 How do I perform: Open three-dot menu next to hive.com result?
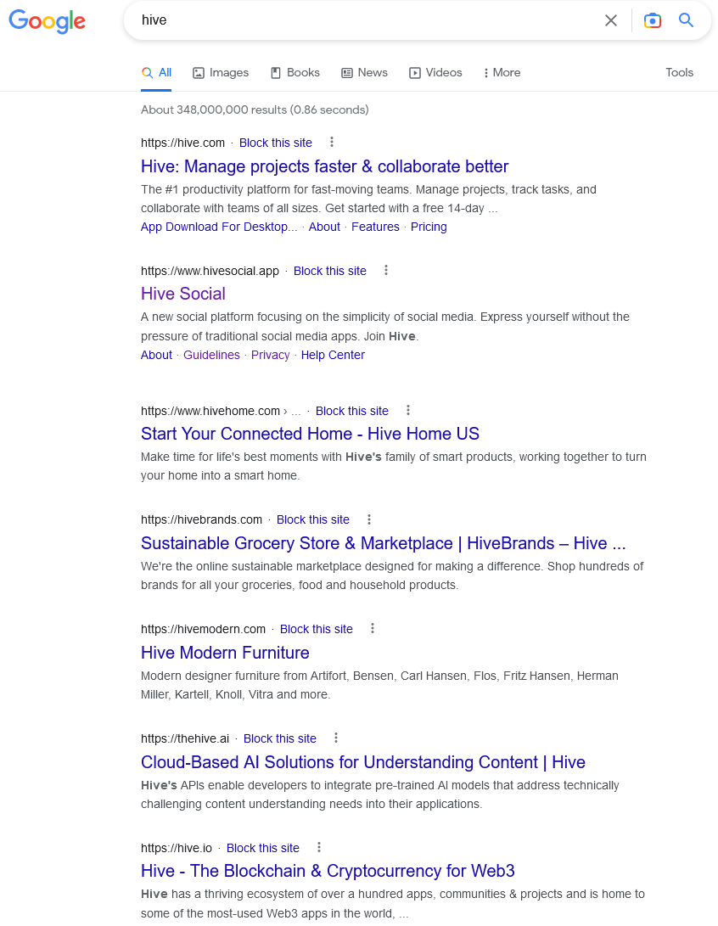point(332,142)
